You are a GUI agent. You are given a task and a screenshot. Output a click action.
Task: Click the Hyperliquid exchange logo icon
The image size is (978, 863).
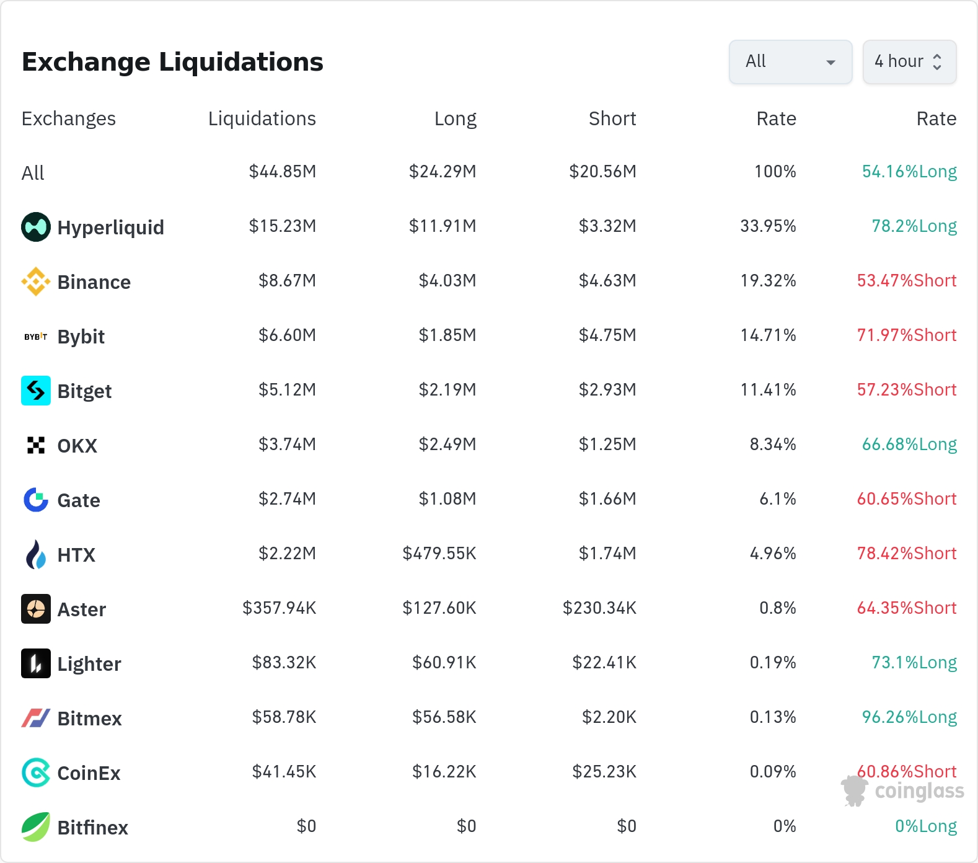click(x=36, y=227)
